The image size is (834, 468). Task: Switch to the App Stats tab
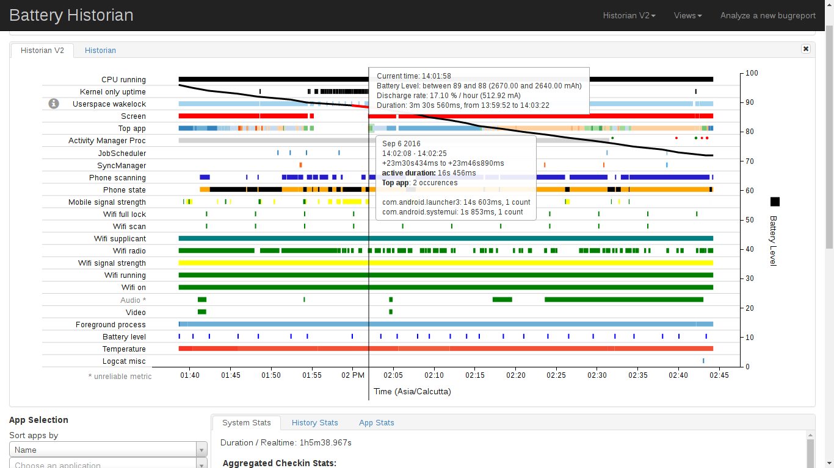[x=377, y=422]
